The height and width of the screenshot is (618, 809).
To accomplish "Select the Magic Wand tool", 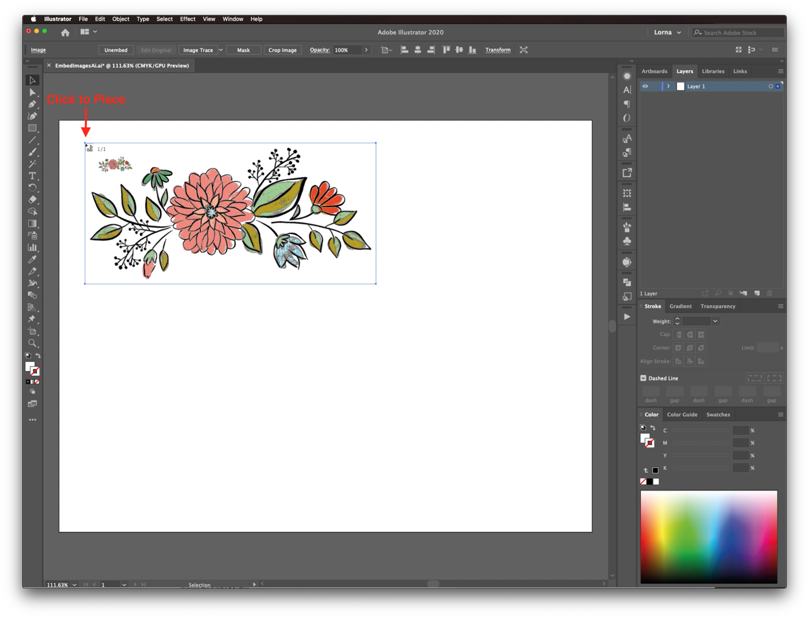I will click(x=32, y=164).
